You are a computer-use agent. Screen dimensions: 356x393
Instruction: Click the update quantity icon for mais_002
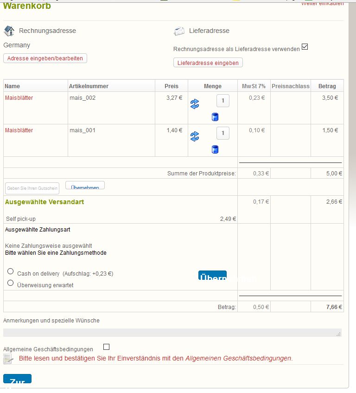pos(195,104)
